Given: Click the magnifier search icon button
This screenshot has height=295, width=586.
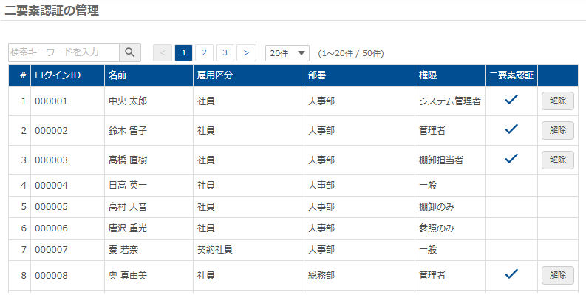Looking at the screenshot, I should [130, 52].
